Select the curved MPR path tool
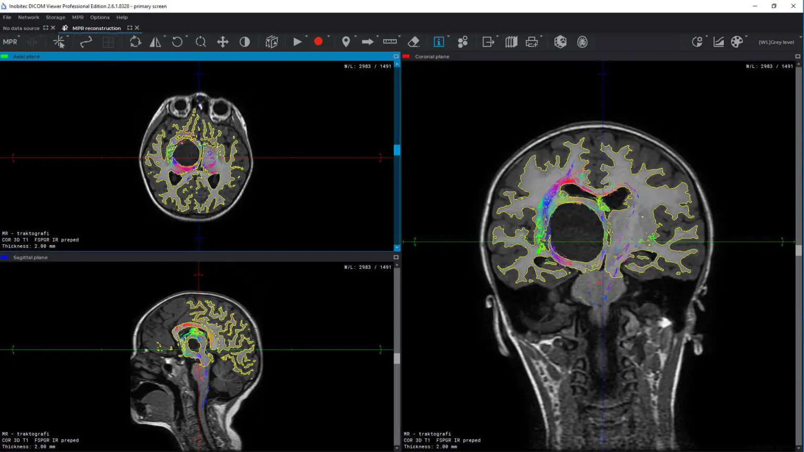This screenshot has height=452, width=804. point(86,42)
